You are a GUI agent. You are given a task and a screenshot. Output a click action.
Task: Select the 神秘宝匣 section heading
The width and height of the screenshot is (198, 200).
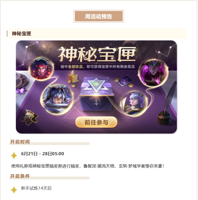[x=22, y=34]
